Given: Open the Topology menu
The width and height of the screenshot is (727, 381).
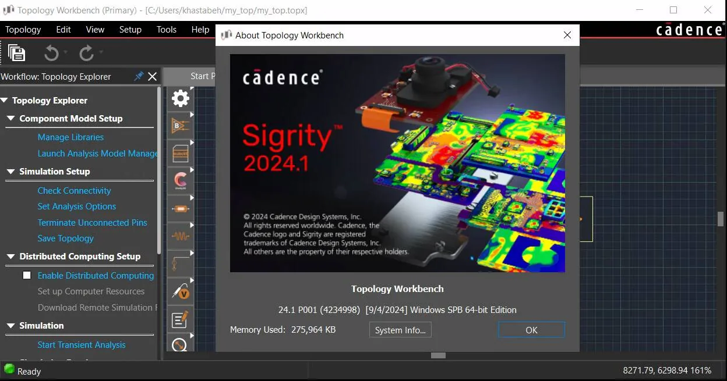Looking at the screenshot, I should pos(23,29).
